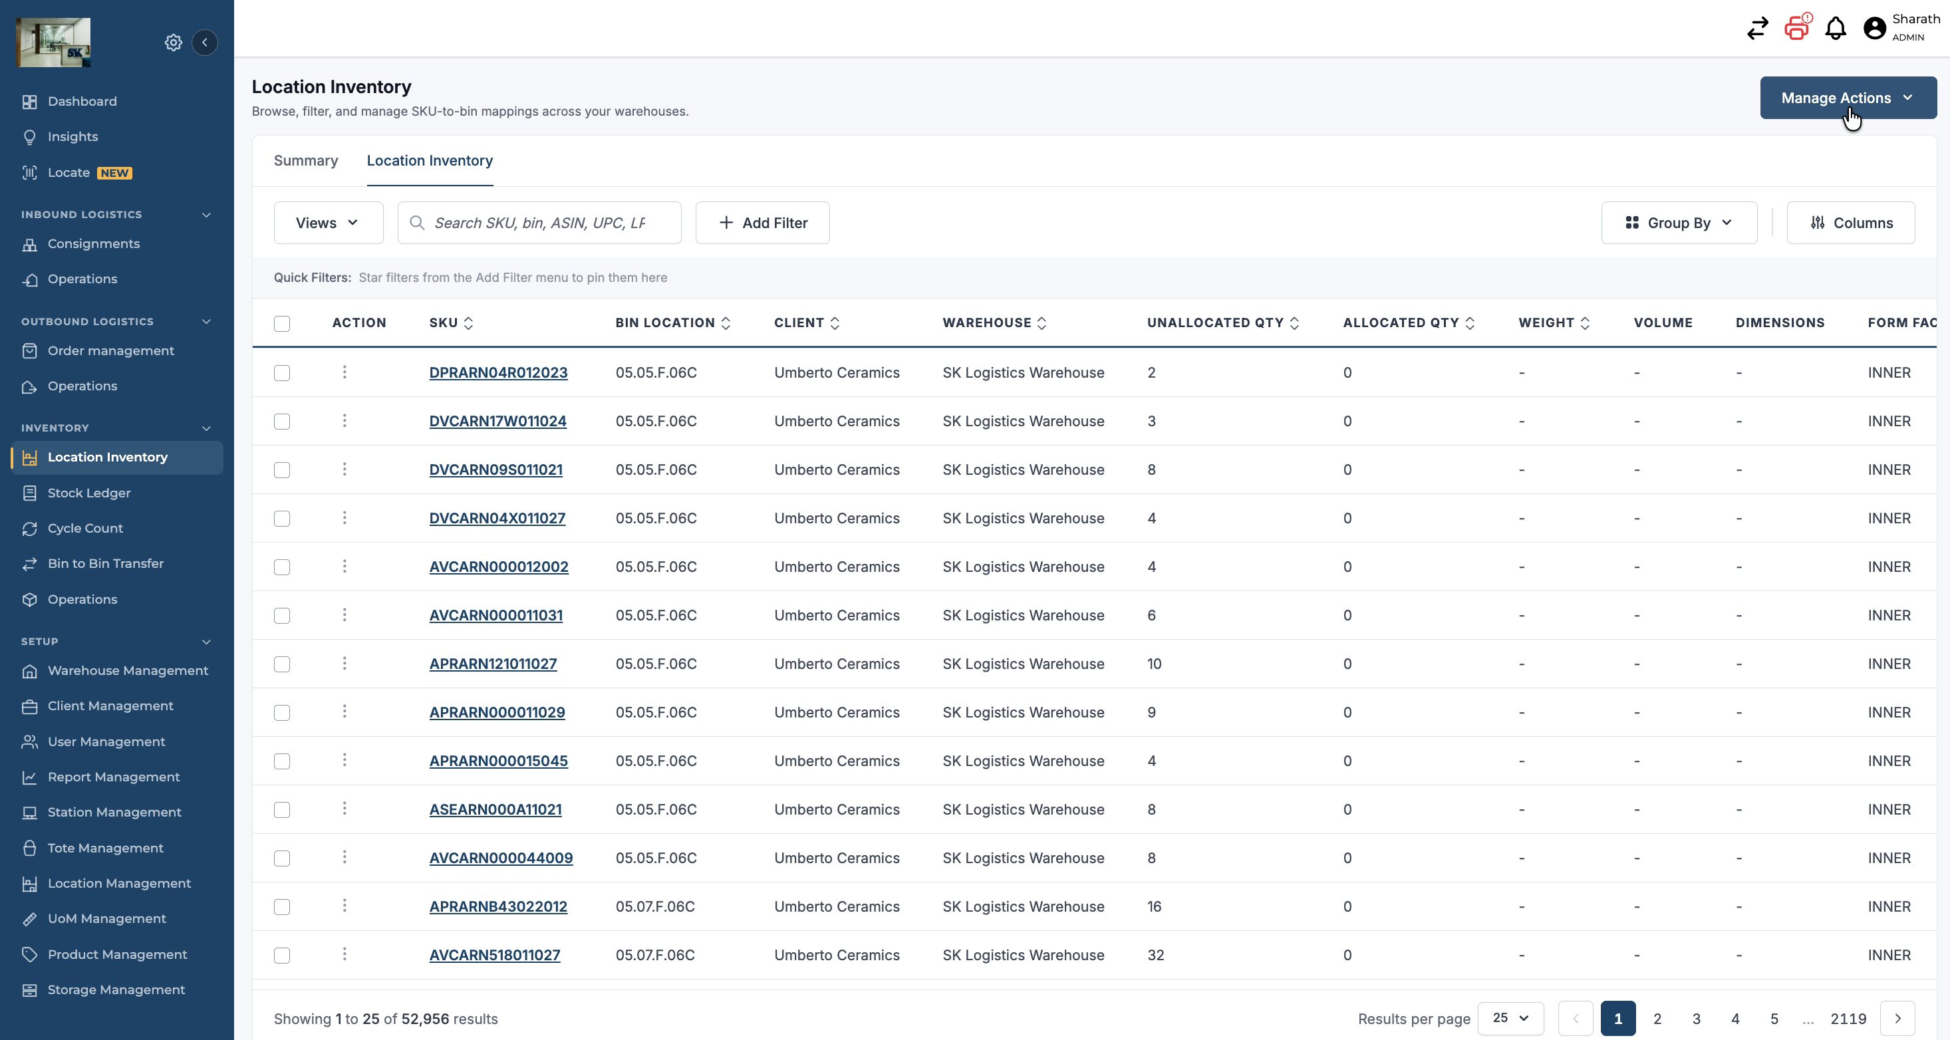Click the transfer arrows icon in header
The width and height of the screenshot is (1950, 1040).
click(1757, 29)
